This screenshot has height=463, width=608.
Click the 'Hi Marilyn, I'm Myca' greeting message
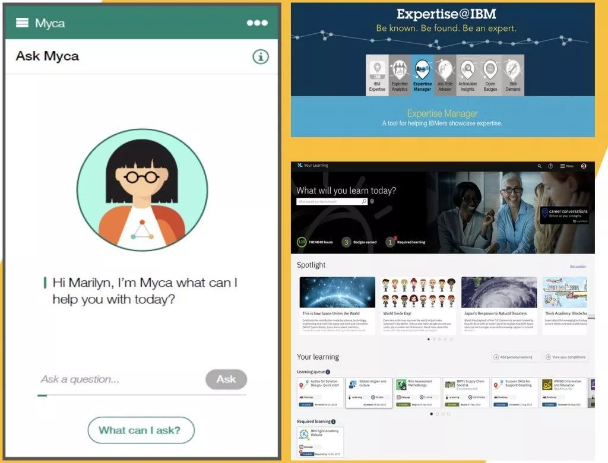(x=145, y=291)
